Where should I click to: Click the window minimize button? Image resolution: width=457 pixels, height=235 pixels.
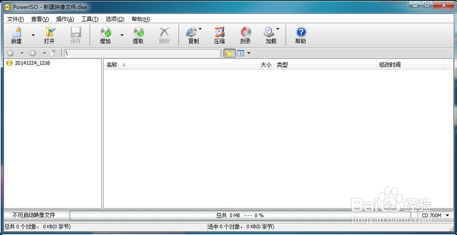coord(415,5)
